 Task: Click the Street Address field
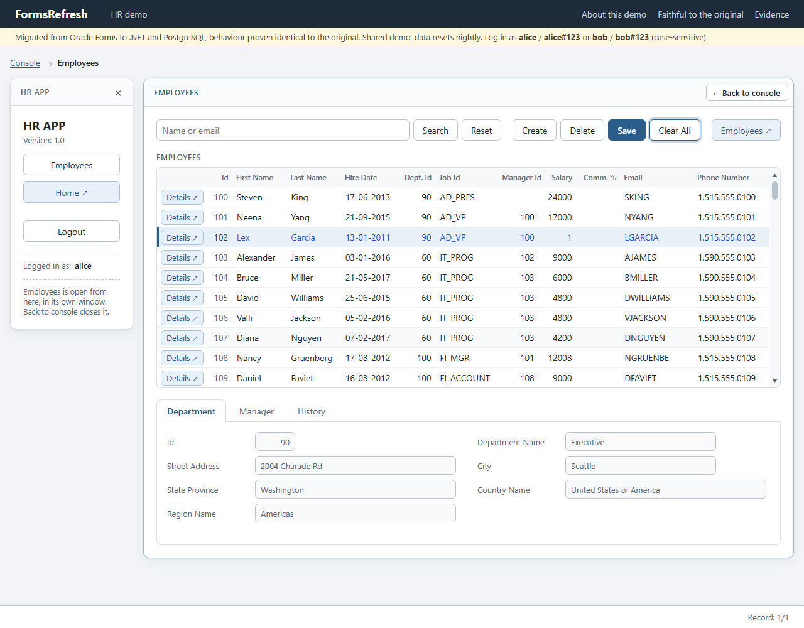pos(356,466)
